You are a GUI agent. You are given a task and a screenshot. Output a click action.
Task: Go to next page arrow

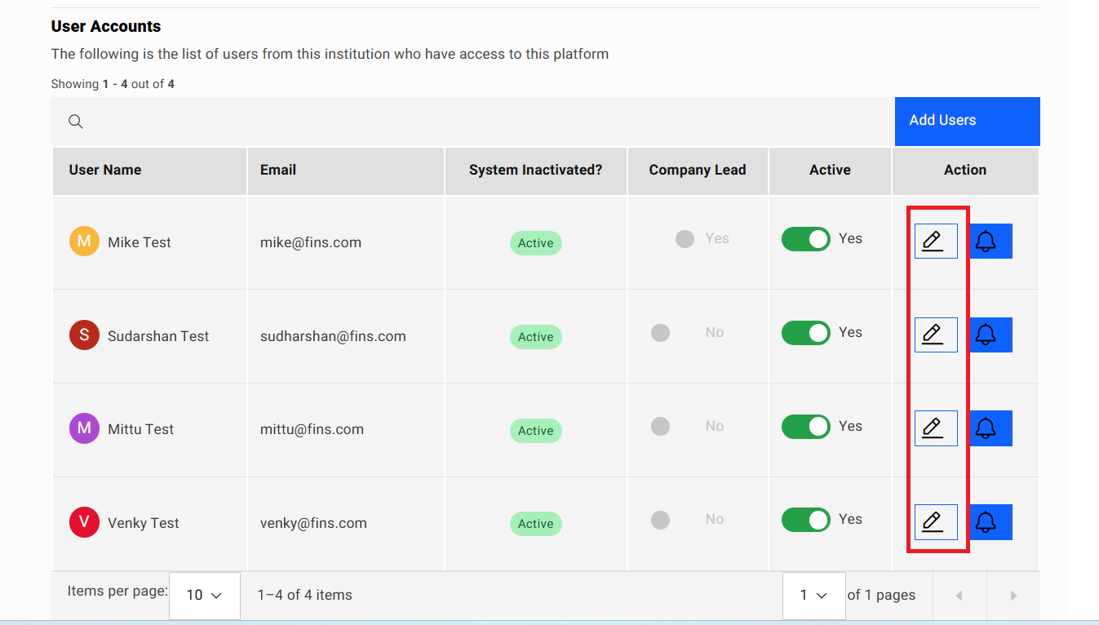[1013, 596]
